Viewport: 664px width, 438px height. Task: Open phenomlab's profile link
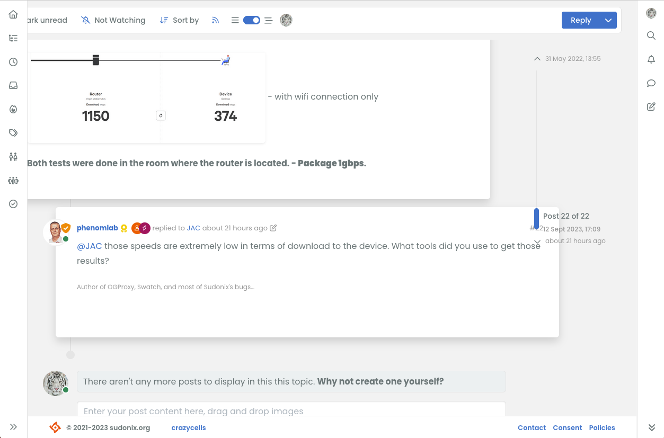pos(98,228)
